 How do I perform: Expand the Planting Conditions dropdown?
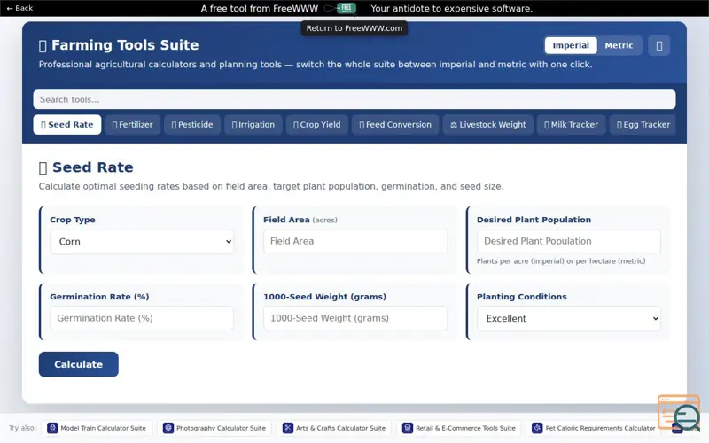(x=568, y=318)
